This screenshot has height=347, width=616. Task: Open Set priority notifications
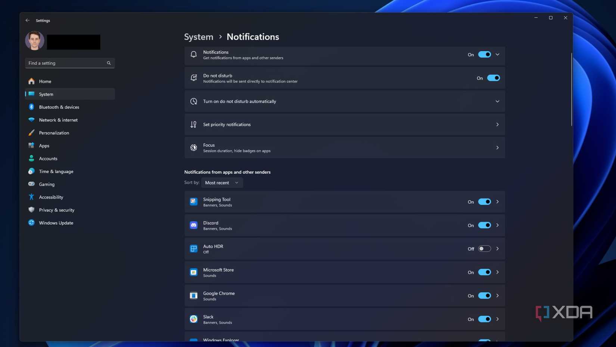coord(345,125)
